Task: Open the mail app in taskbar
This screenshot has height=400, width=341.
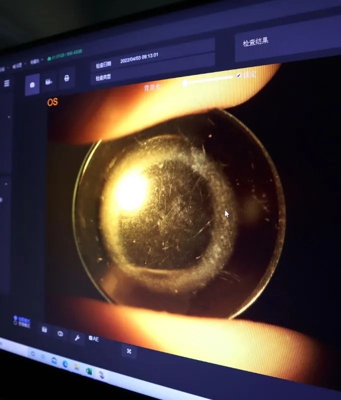Action: pos(54,360)
